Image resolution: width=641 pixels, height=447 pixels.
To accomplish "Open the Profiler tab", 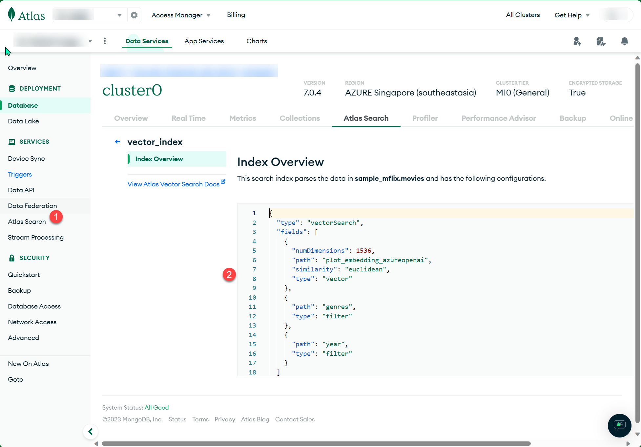I will point(425,118).
